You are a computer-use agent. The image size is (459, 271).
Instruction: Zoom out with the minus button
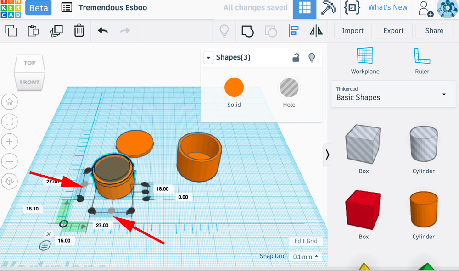pos(9,161)
